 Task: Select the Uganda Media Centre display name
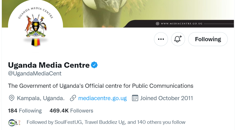pos(49,65)
